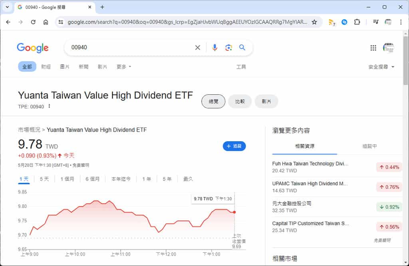Switch to the 新聞 results tab
This screenshot has height=266, width=409.
tap(83, 67)
